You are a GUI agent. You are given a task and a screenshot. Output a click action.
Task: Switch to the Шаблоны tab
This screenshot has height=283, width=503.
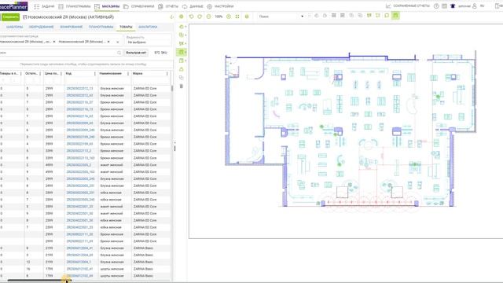15,27
